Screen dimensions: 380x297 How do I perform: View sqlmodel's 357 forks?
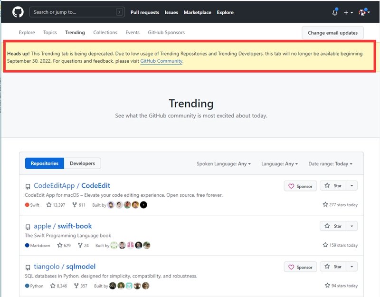pos(81,286)
